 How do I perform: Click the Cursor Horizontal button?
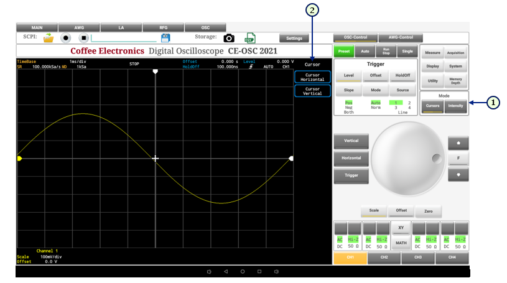tap(312, 77)
